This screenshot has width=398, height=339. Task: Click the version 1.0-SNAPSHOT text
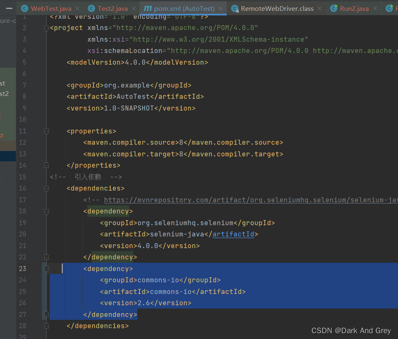131,108
